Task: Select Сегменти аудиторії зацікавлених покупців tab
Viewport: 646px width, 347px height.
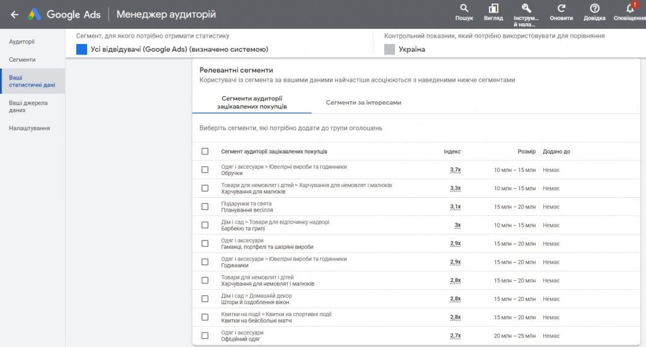Action: point(252,103)
